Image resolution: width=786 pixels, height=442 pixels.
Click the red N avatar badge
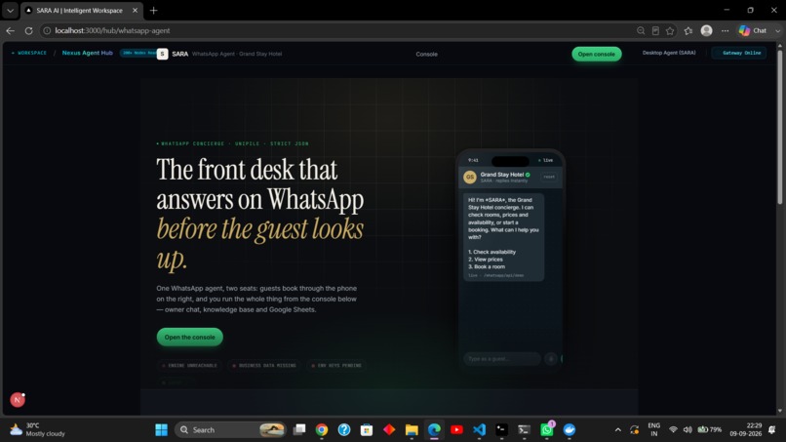click(17, 399)
